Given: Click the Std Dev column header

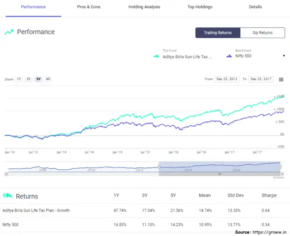Looking at the screenshot, I should click(x=236, y=196).
